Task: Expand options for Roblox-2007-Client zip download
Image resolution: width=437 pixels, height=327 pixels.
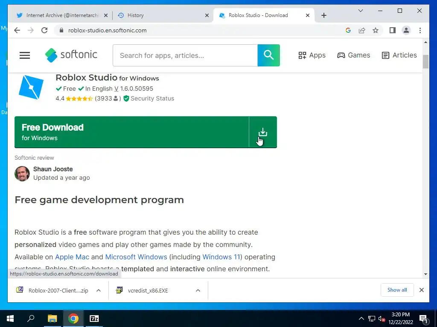Action: tap(99, 290)
